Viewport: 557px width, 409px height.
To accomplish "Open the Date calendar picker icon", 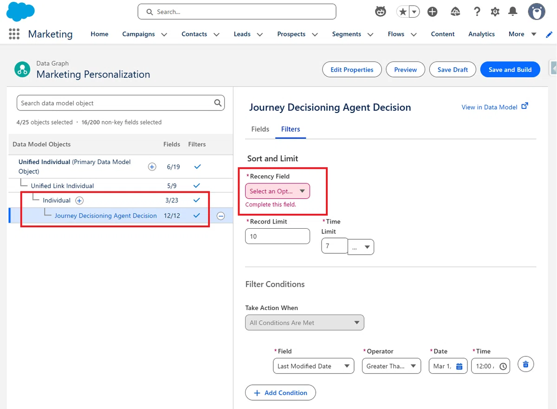I will tap(459, 366).
